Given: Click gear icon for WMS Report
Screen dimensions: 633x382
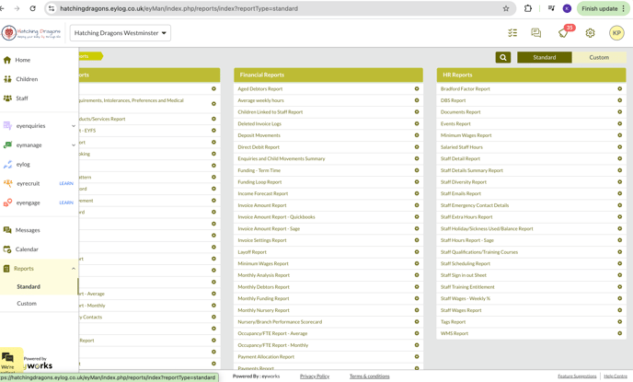Looking at the screenshot, I should tap(620, 333).
